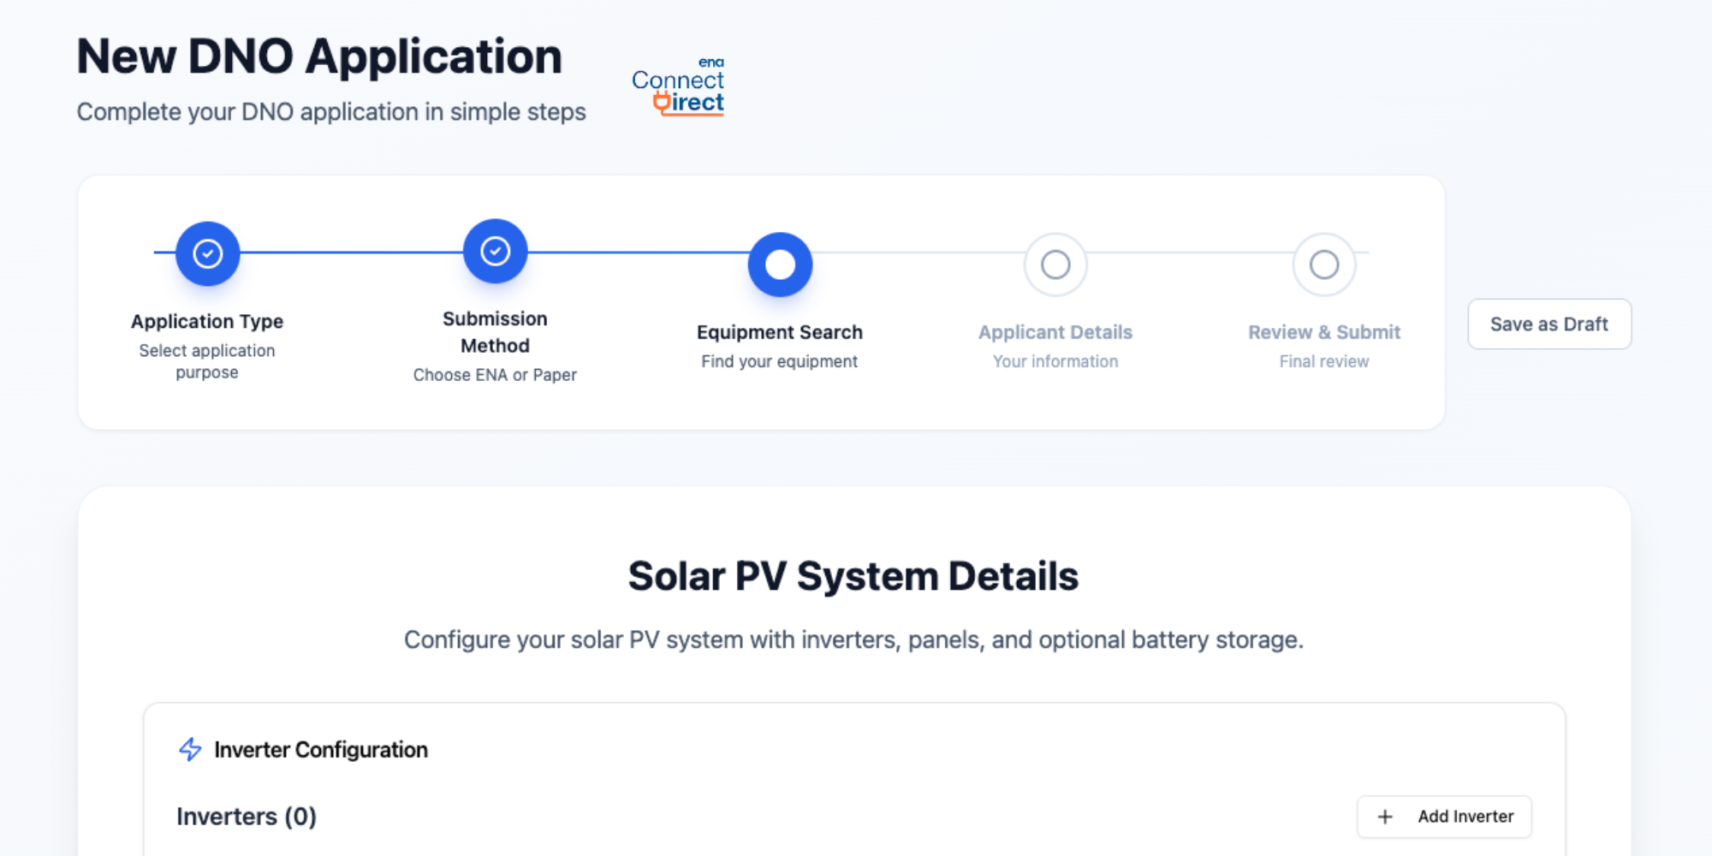Click the Applicant Details step circle

(1055, 265)
